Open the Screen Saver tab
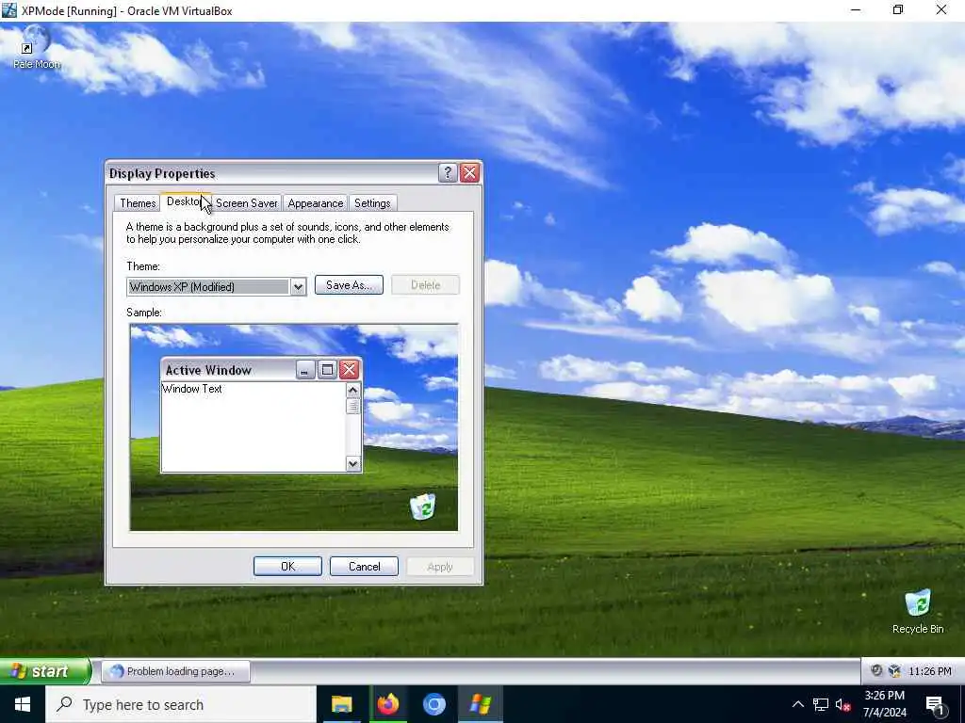 coord(246,203)
